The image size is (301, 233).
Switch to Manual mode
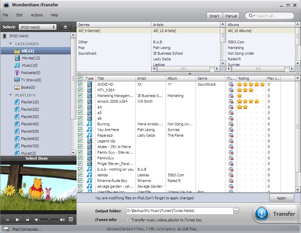point(231,16)
